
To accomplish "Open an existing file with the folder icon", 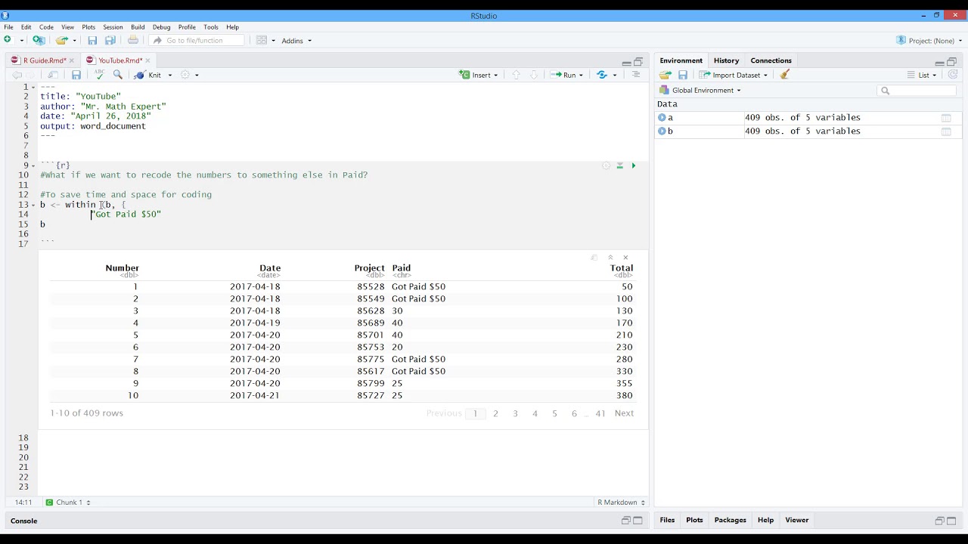I will [x=61, y=40].
